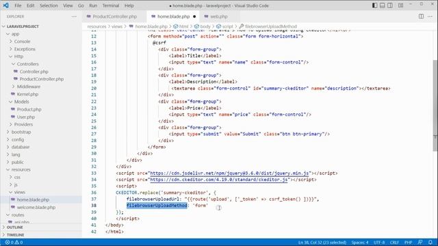Toggle primary side bar layout icon
The image size is (438, 246).
pyautogui.click(x=374, y=5)
